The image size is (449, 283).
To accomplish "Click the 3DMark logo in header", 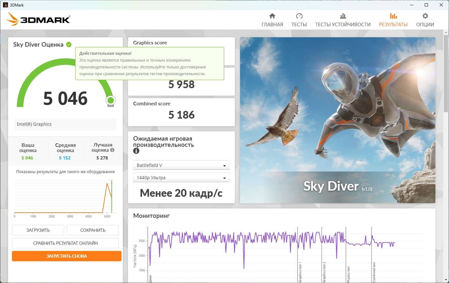I will coord(38,19).
